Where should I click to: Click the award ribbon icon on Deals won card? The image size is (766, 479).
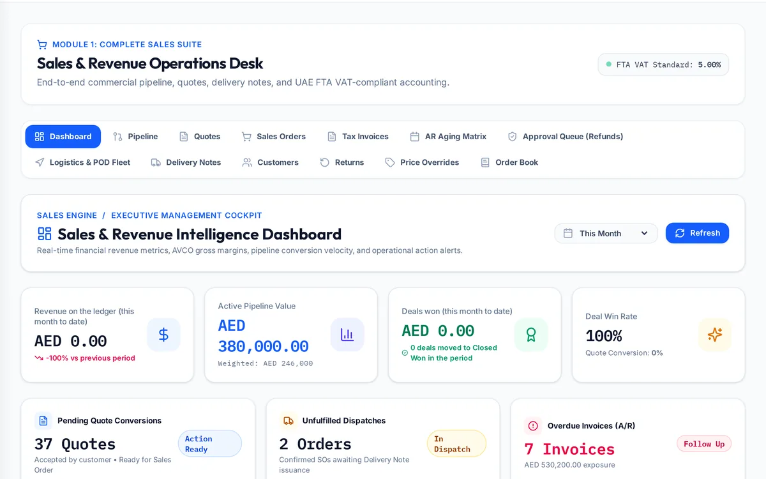coord(531,335)
